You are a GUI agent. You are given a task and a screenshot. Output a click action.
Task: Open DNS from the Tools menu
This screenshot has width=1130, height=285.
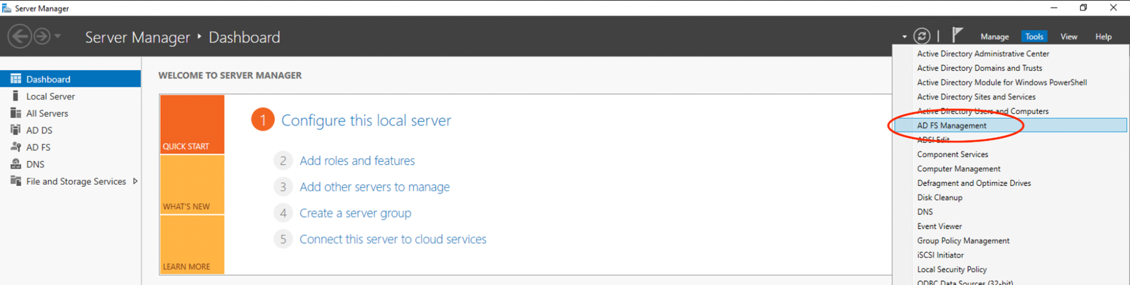click(925, 212)
